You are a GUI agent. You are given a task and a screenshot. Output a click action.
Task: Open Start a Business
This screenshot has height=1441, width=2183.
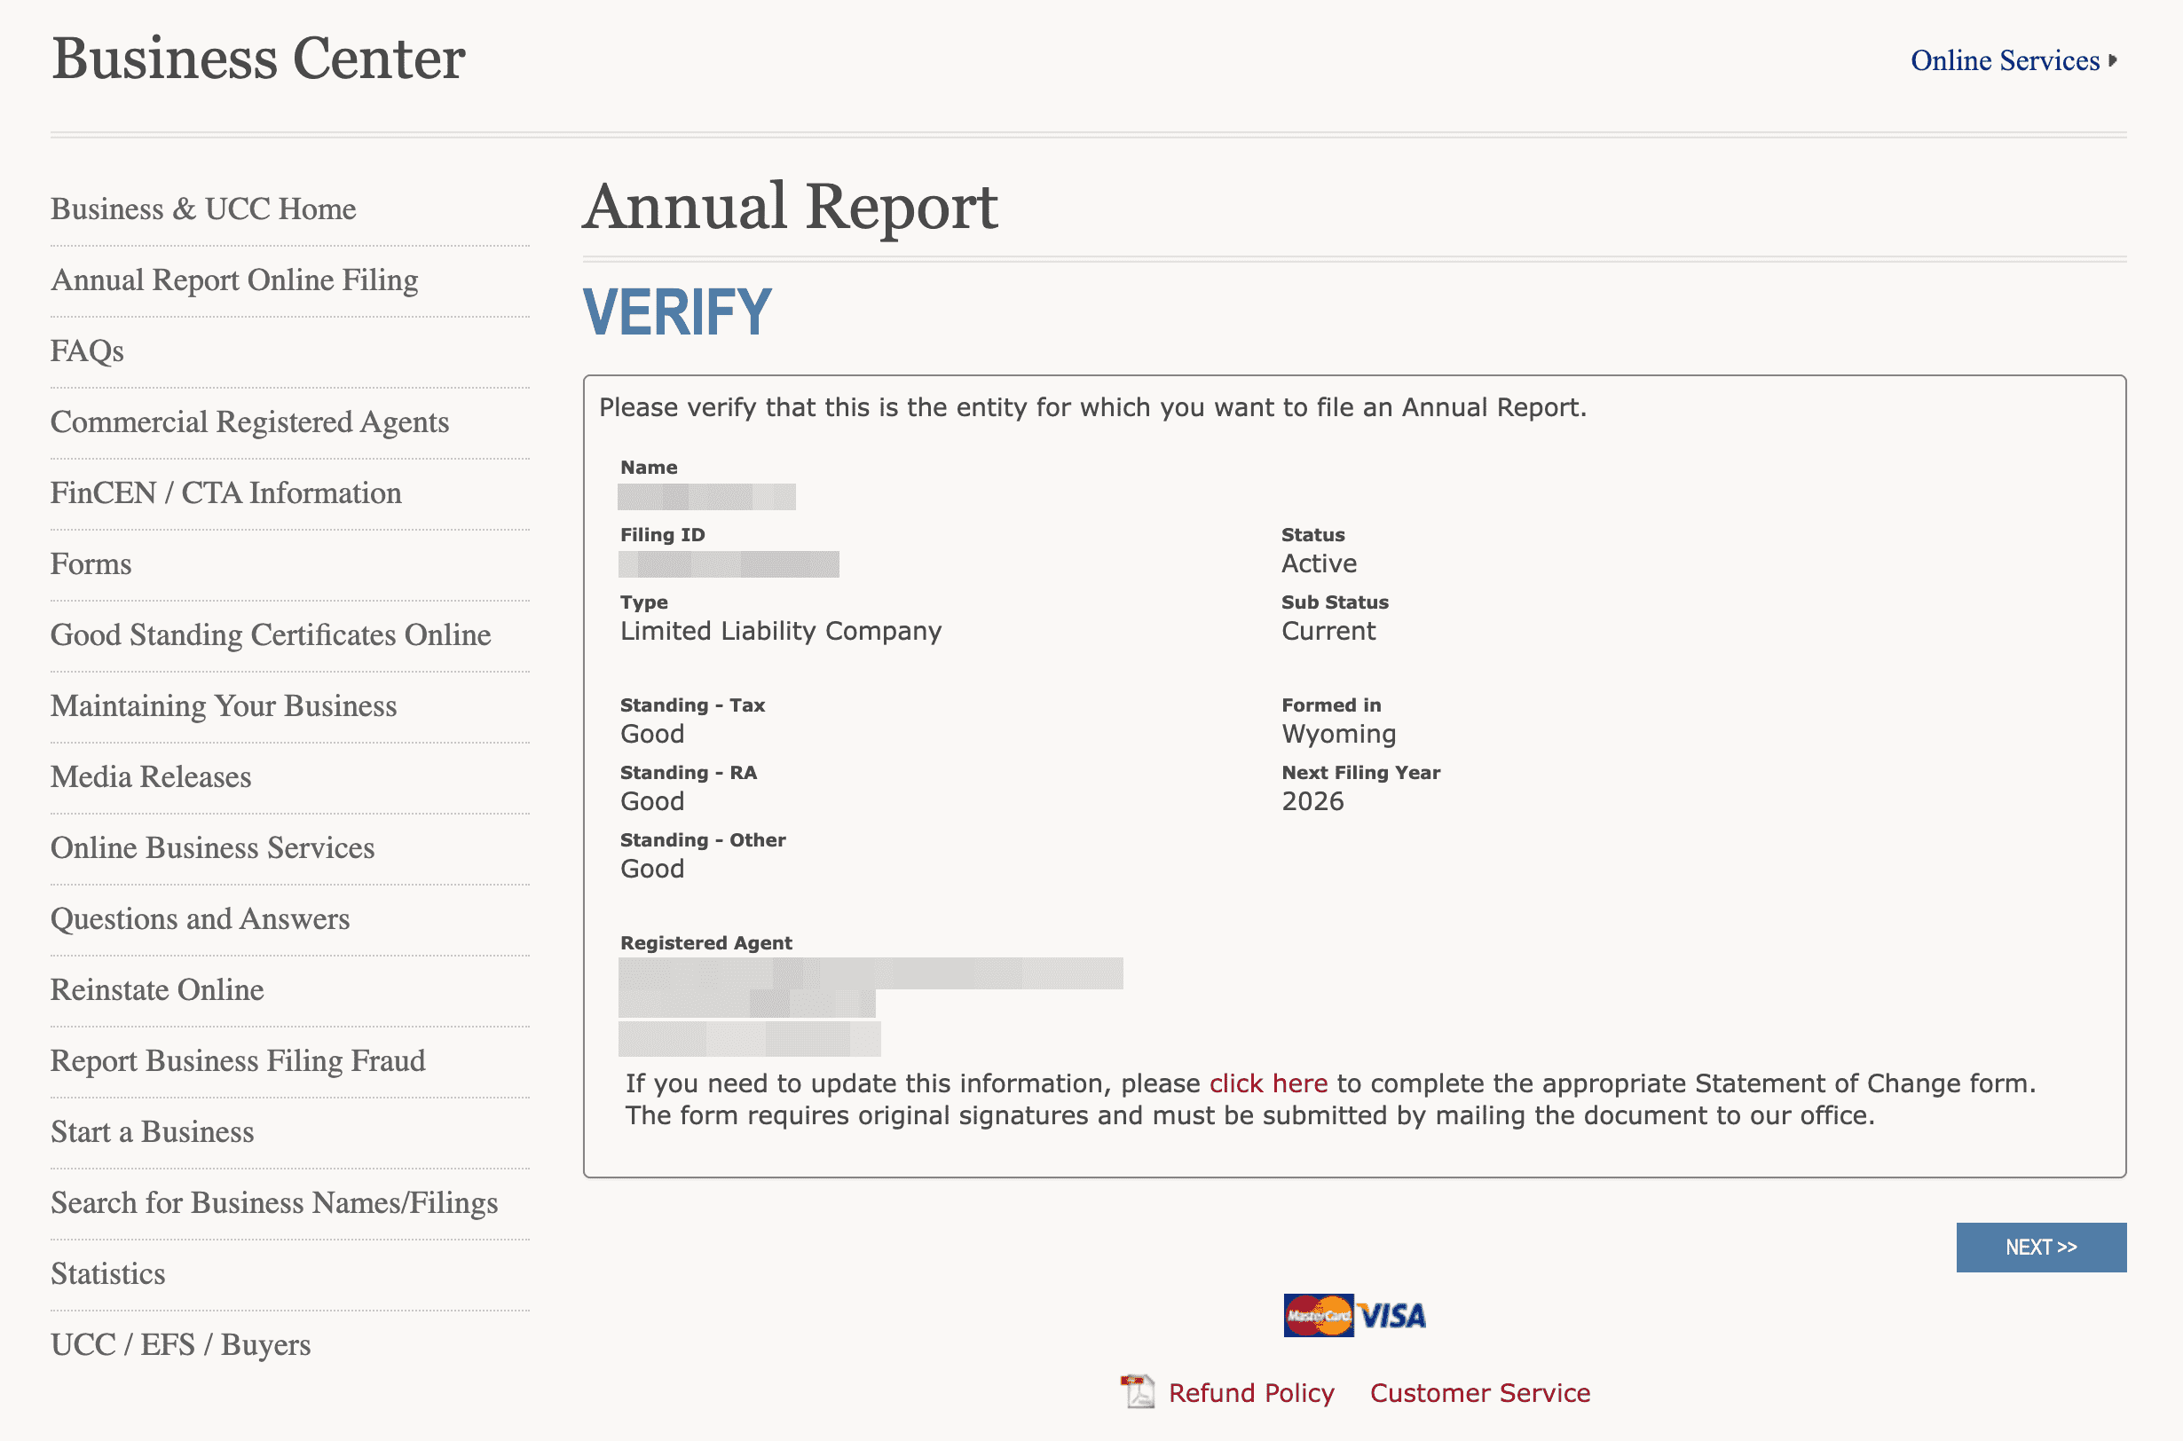[x=153, y=1131]
